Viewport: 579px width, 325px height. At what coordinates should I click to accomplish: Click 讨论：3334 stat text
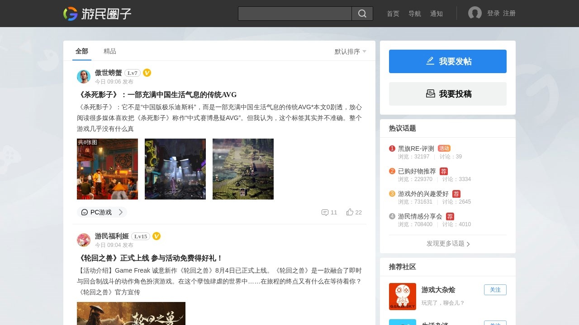tap(456, 179)
